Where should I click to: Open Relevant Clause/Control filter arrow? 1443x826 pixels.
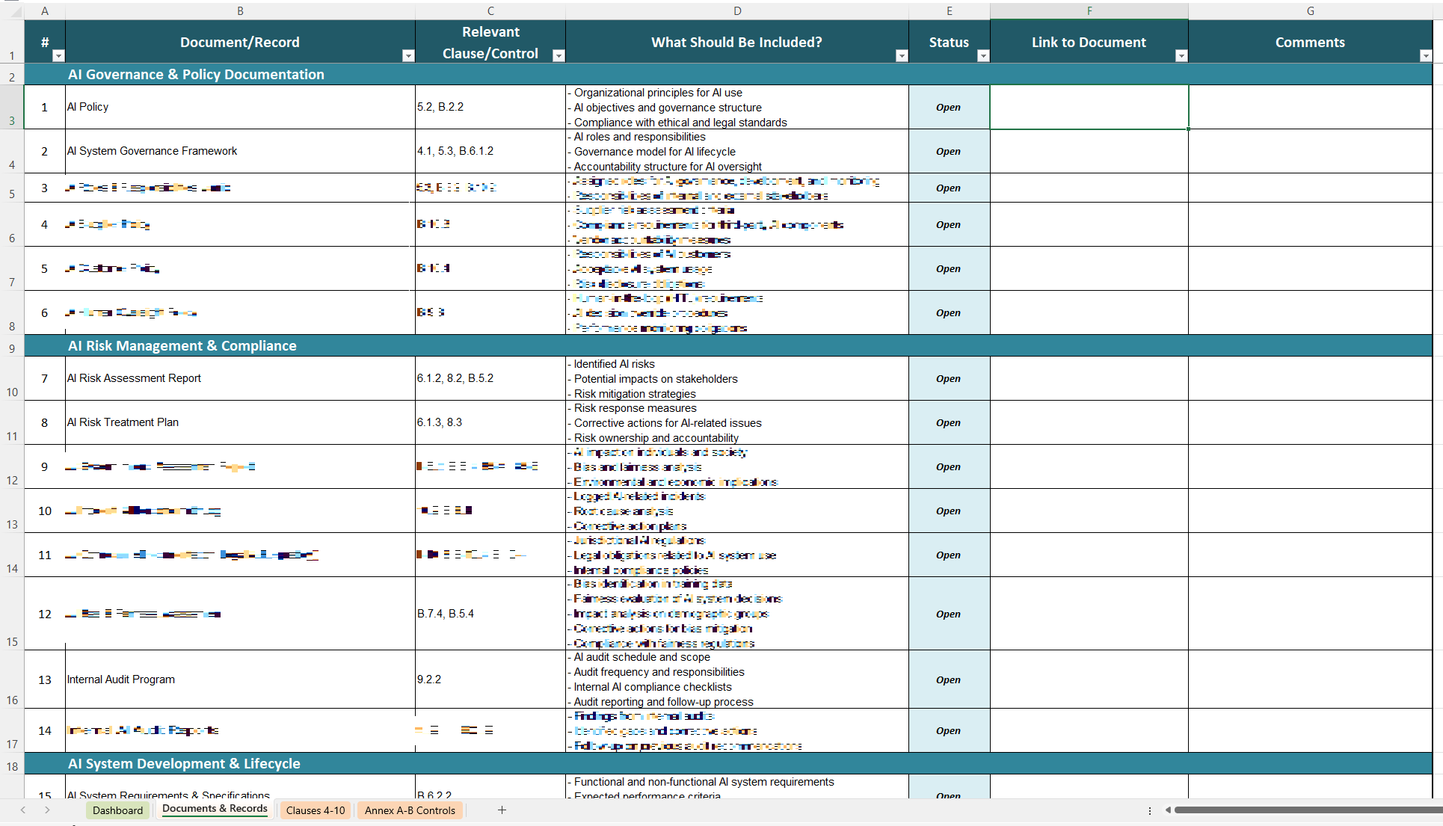[x=558, y=56]
